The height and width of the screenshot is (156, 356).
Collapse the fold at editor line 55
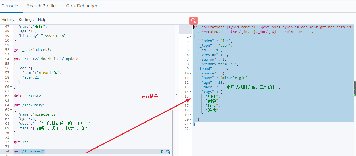pyautogui.click(x=11, y=64)
